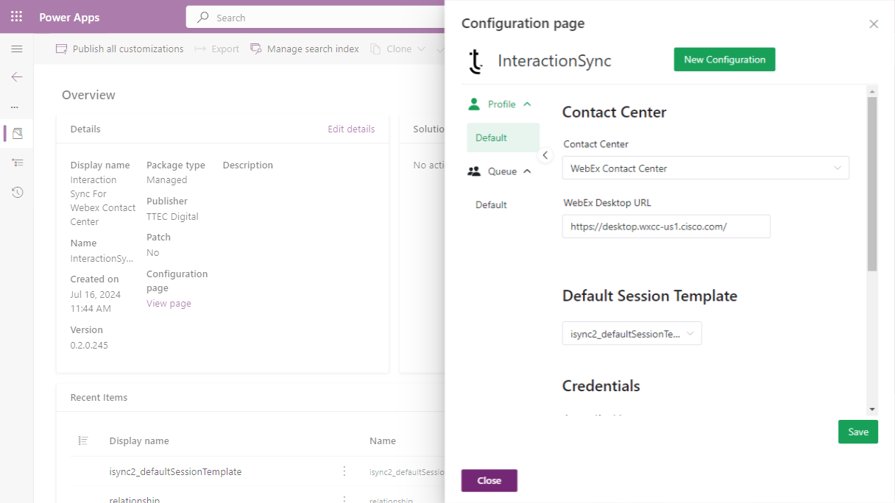The height and width of the screenshot is (503, 895).
Task: Click the New Configuration button
Action: (724, 60)
